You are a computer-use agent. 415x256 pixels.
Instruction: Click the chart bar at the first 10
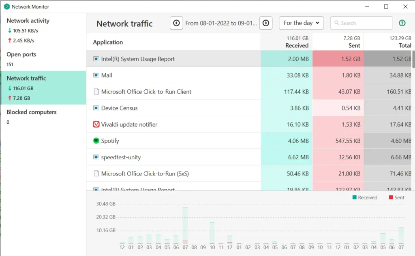tap(212, 233)
